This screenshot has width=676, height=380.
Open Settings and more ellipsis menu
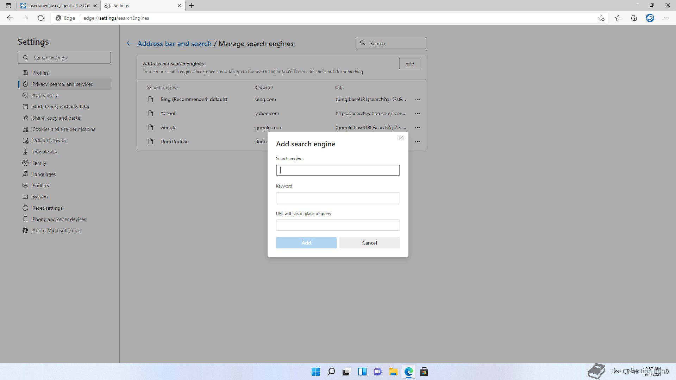(666, 18)
